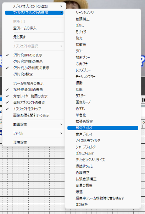Expand 範囲設定 submenu arrow
The image size is (145, 214).
(61, 125)
